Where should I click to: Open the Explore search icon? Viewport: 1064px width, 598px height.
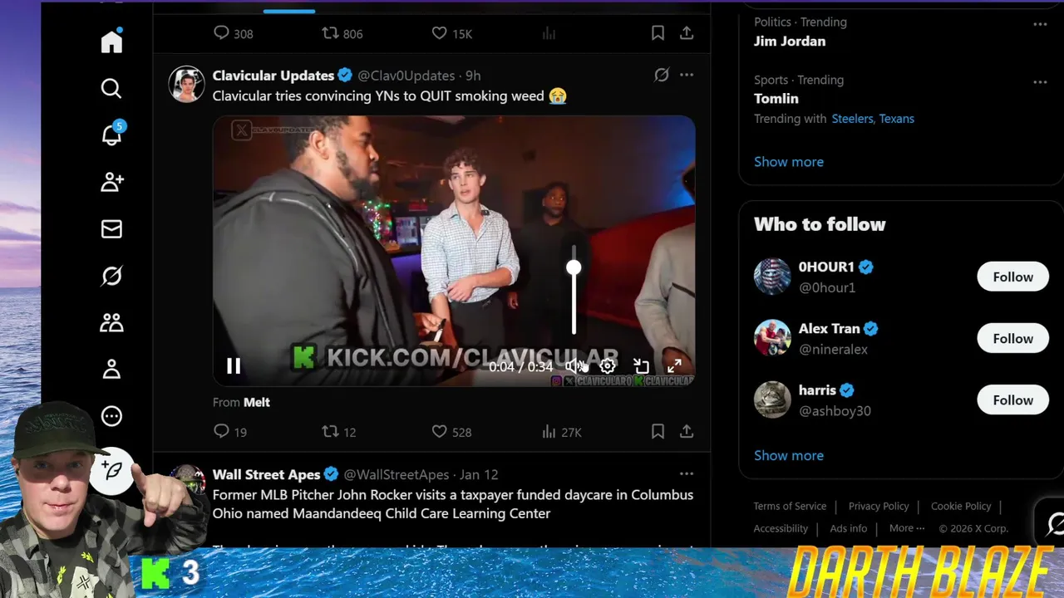pos(111,88)
